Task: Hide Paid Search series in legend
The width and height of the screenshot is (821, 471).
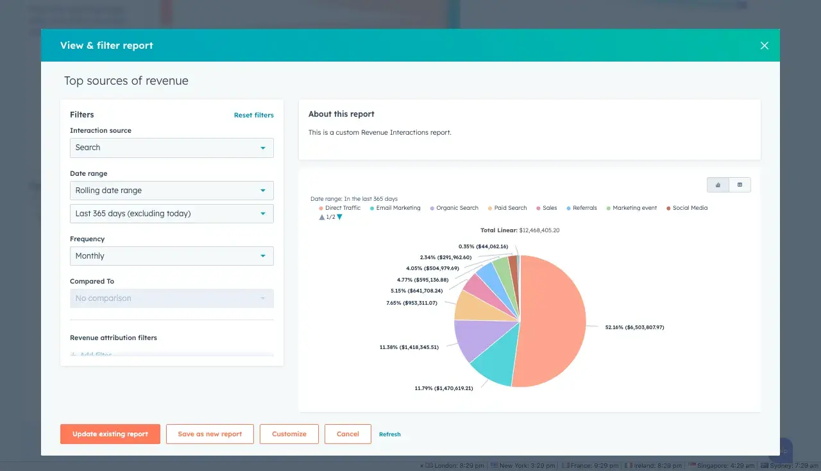Action: 507,208
